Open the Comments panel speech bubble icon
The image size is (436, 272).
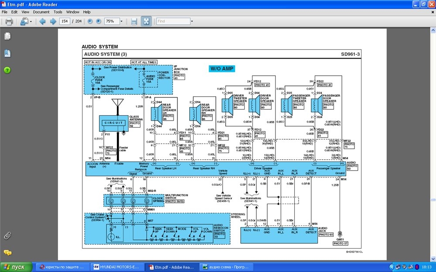pyautogui.click(x=7, y=252)
